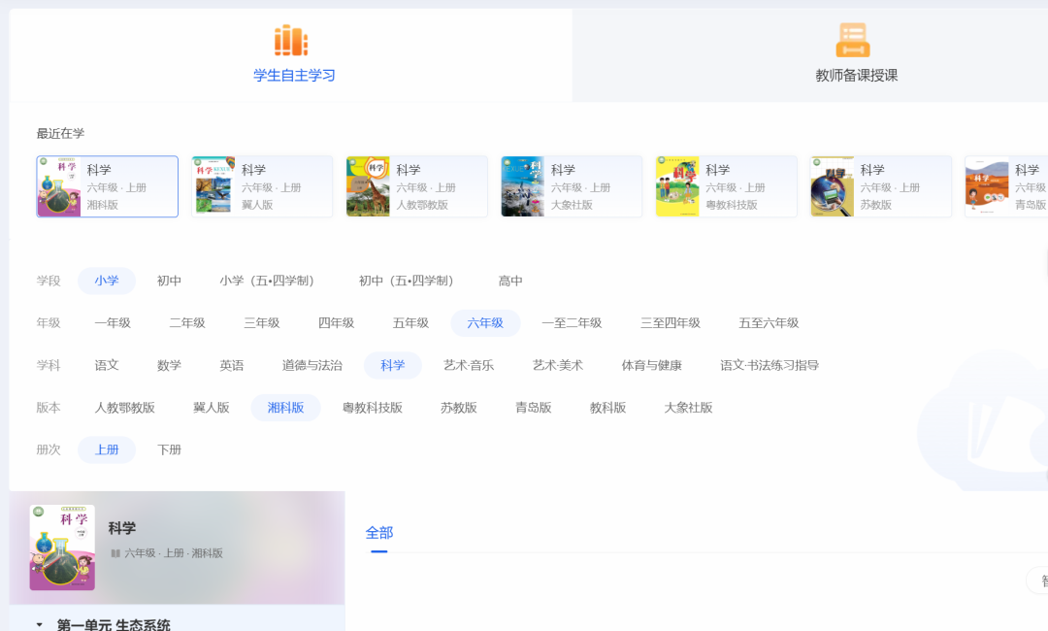The image size is (1048, 631).
Task: Open the 人教鄂教版 science textbook card
Action: click(415, 185)
